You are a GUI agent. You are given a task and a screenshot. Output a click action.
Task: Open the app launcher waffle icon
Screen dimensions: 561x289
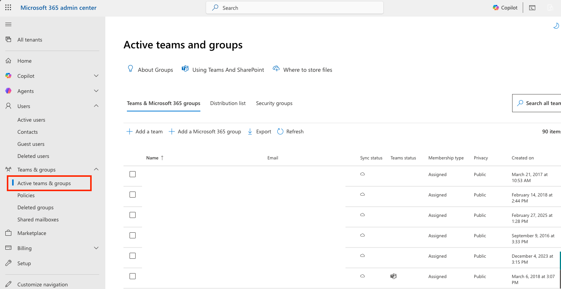(x=8, y=8)
